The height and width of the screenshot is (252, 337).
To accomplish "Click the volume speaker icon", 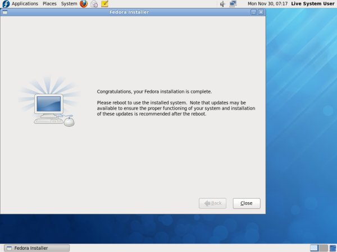I will click(222, 4).
